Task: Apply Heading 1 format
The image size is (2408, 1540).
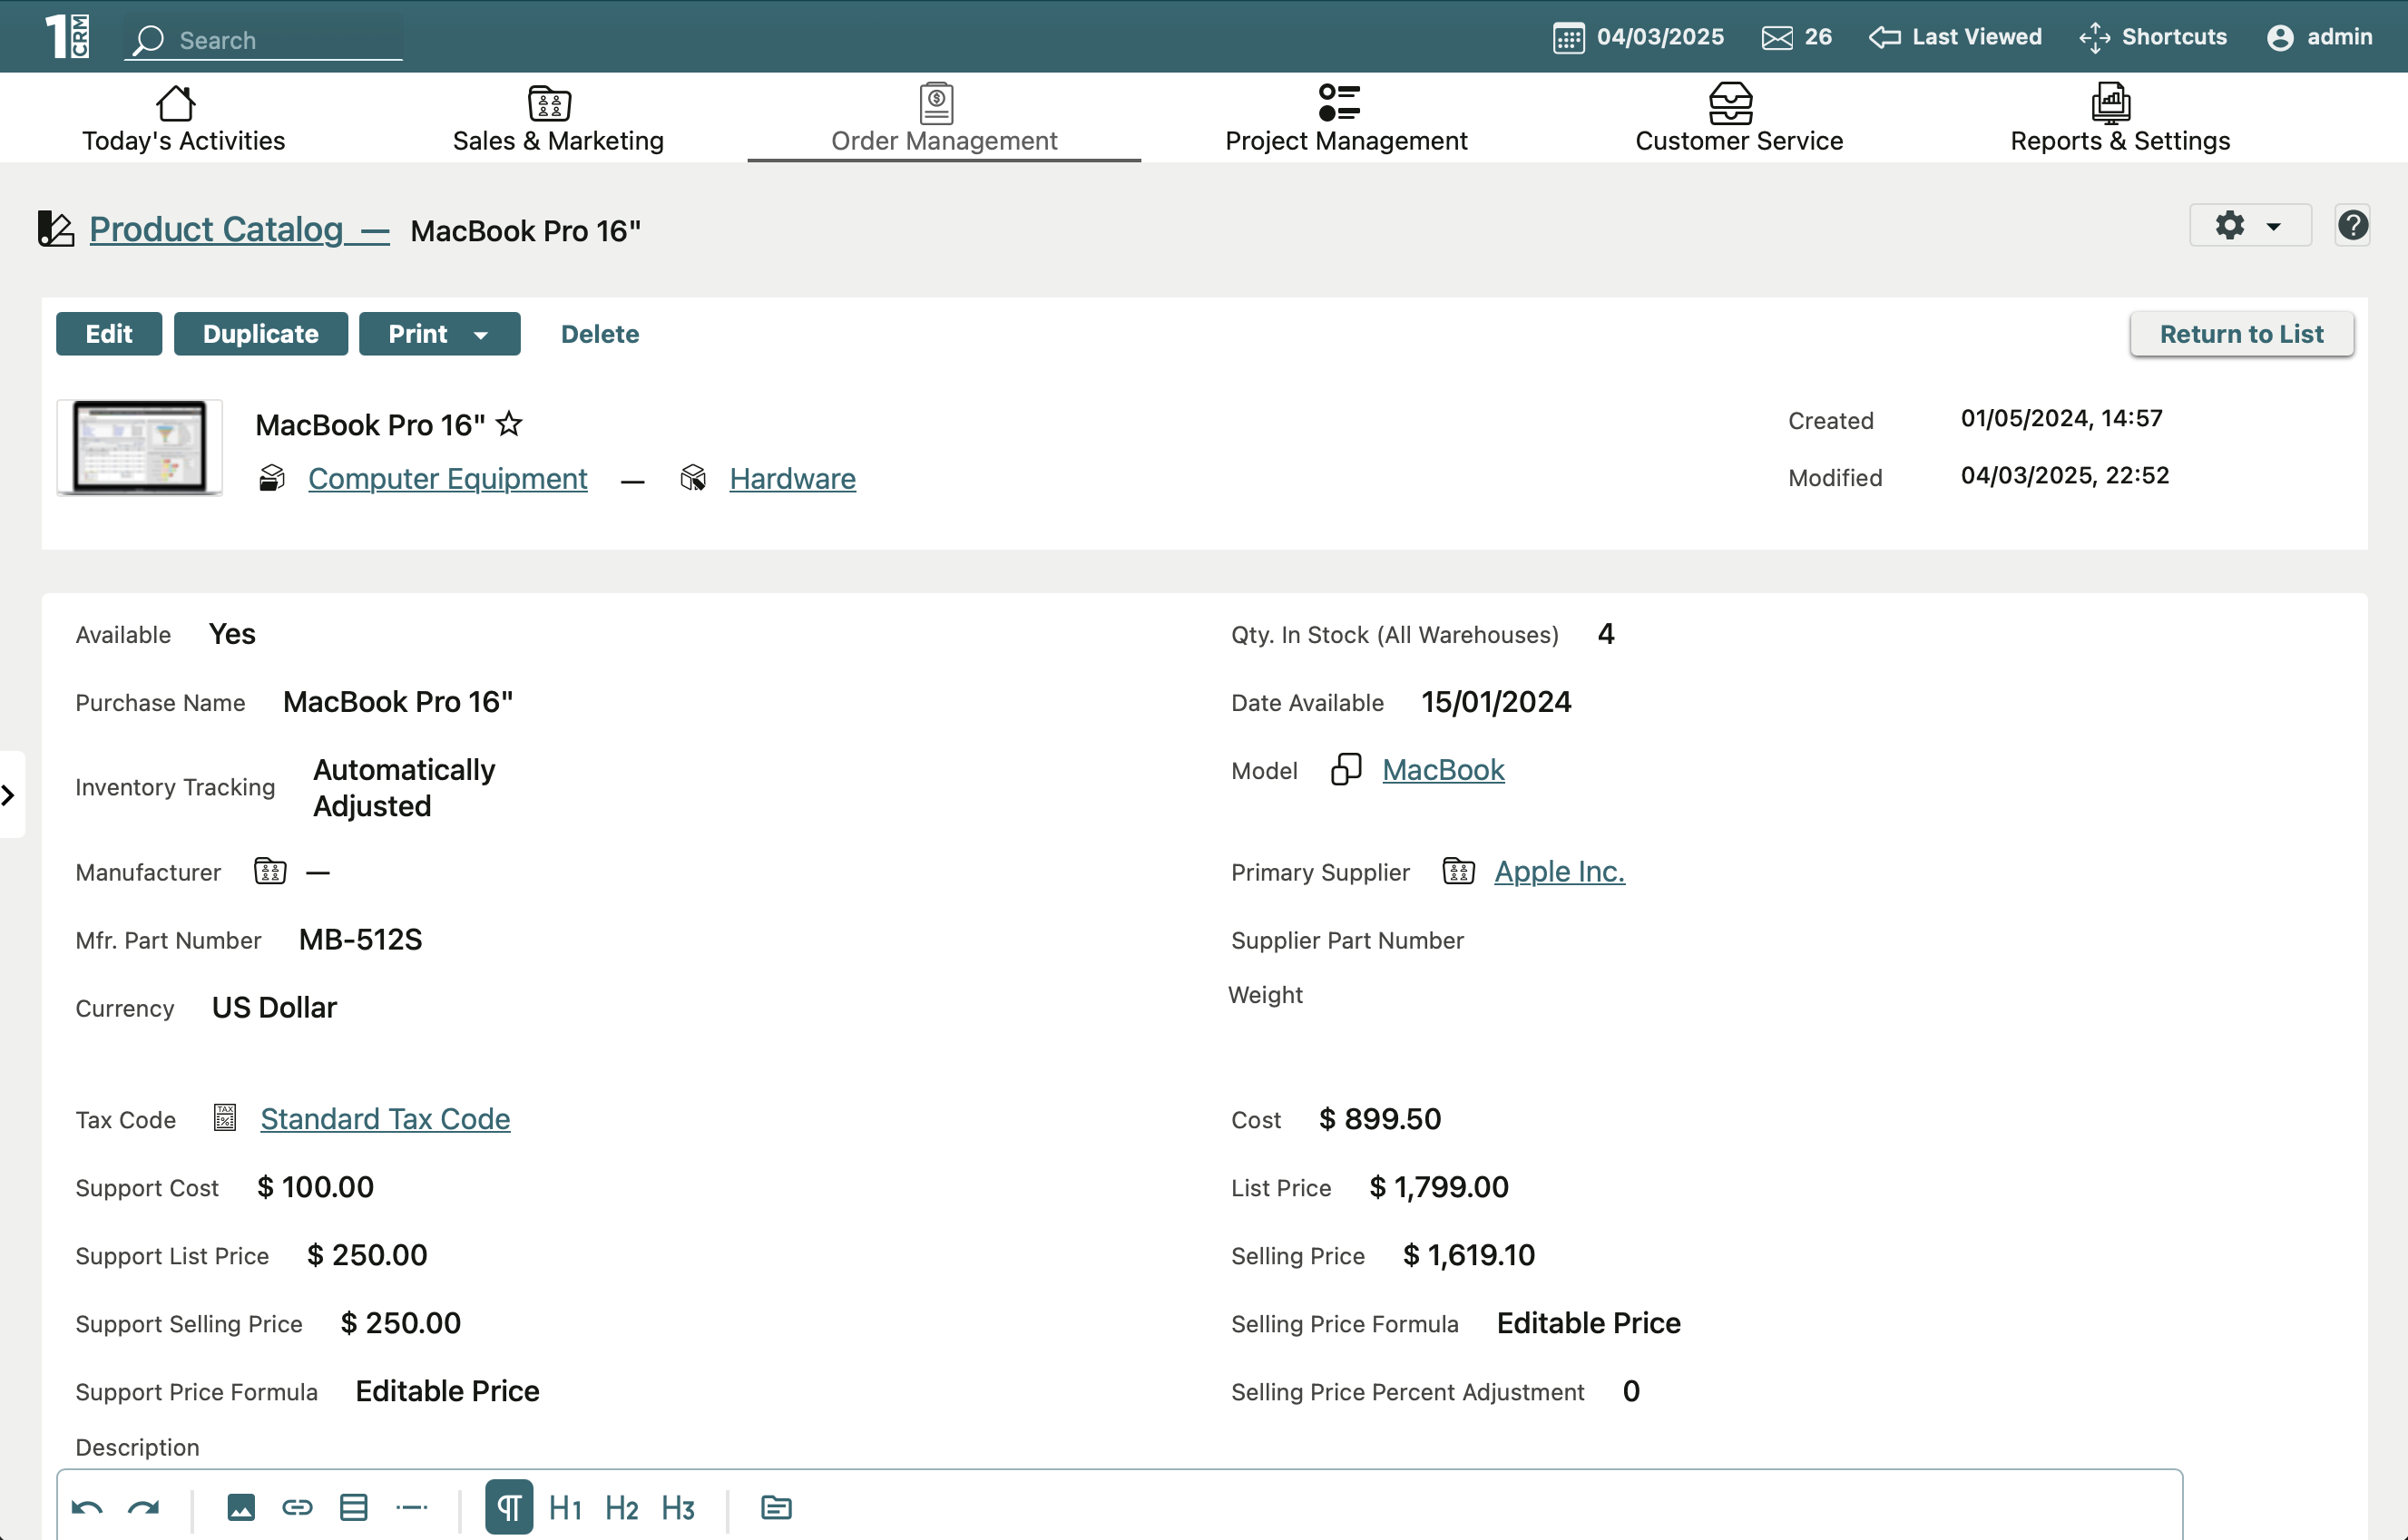Action: tap(565, 1507)
